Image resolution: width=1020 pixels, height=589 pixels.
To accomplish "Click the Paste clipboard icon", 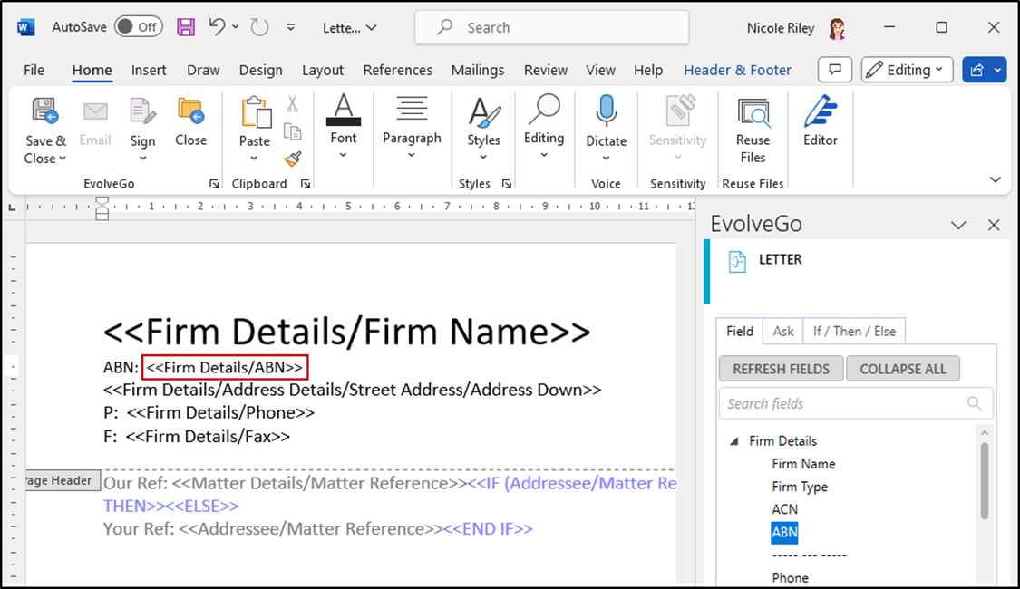I will (256, 111).
